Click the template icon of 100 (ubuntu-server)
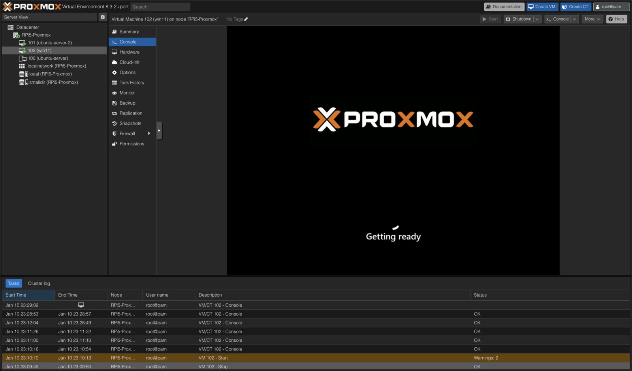 click(23, 58)
